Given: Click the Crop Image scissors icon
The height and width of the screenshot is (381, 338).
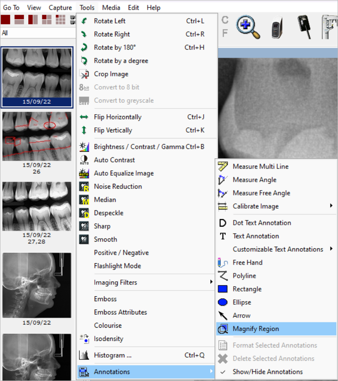Looking at the screenshot, I should point(84,74).
